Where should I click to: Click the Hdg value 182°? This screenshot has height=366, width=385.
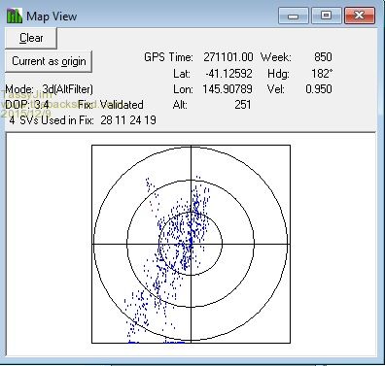(322, 74)
